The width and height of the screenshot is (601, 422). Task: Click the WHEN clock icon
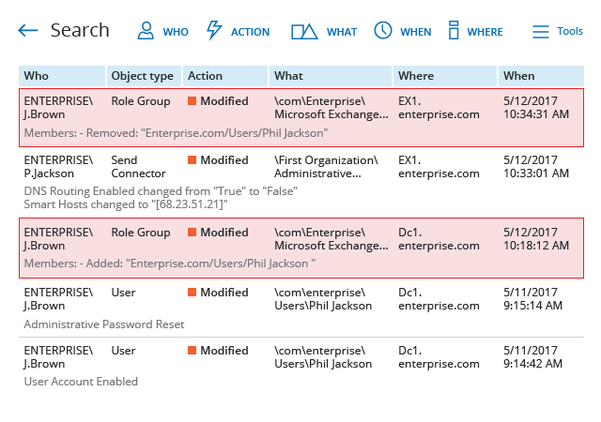tap(383, 30)
